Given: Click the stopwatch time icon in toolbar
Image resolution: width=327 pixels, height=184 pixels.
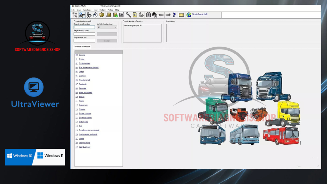Looking at the screenshot, I should tap(95, 15).
